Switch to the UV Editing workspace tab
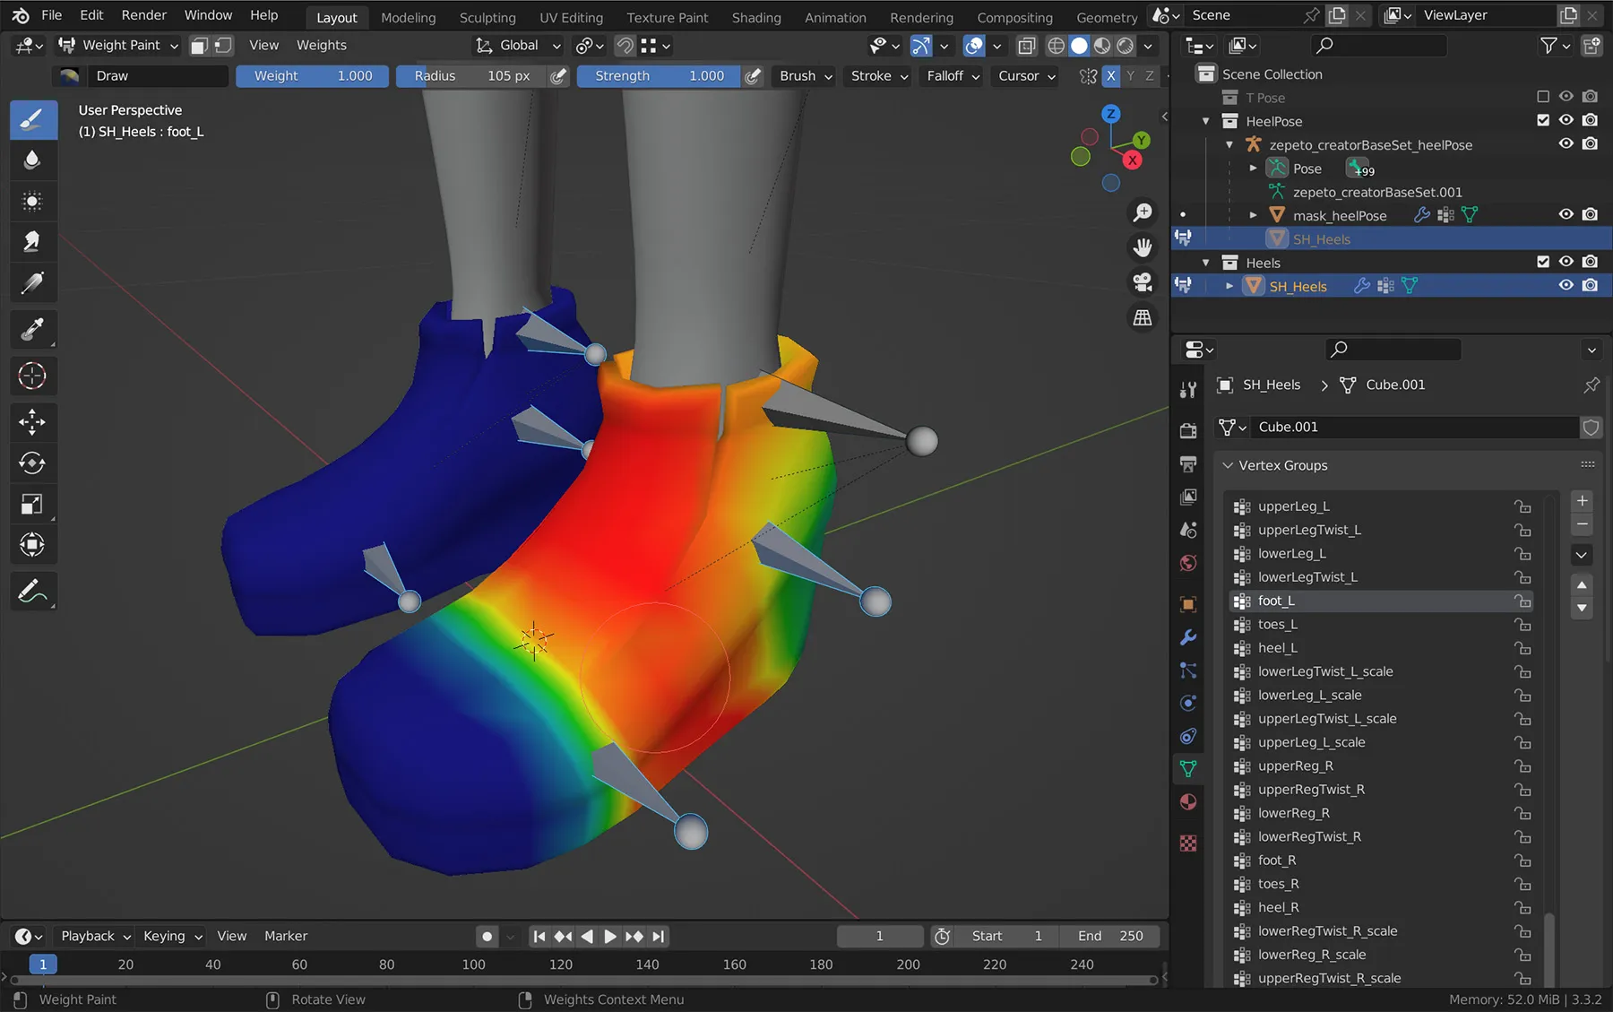1613x1012 pixels. coord(571,17)
